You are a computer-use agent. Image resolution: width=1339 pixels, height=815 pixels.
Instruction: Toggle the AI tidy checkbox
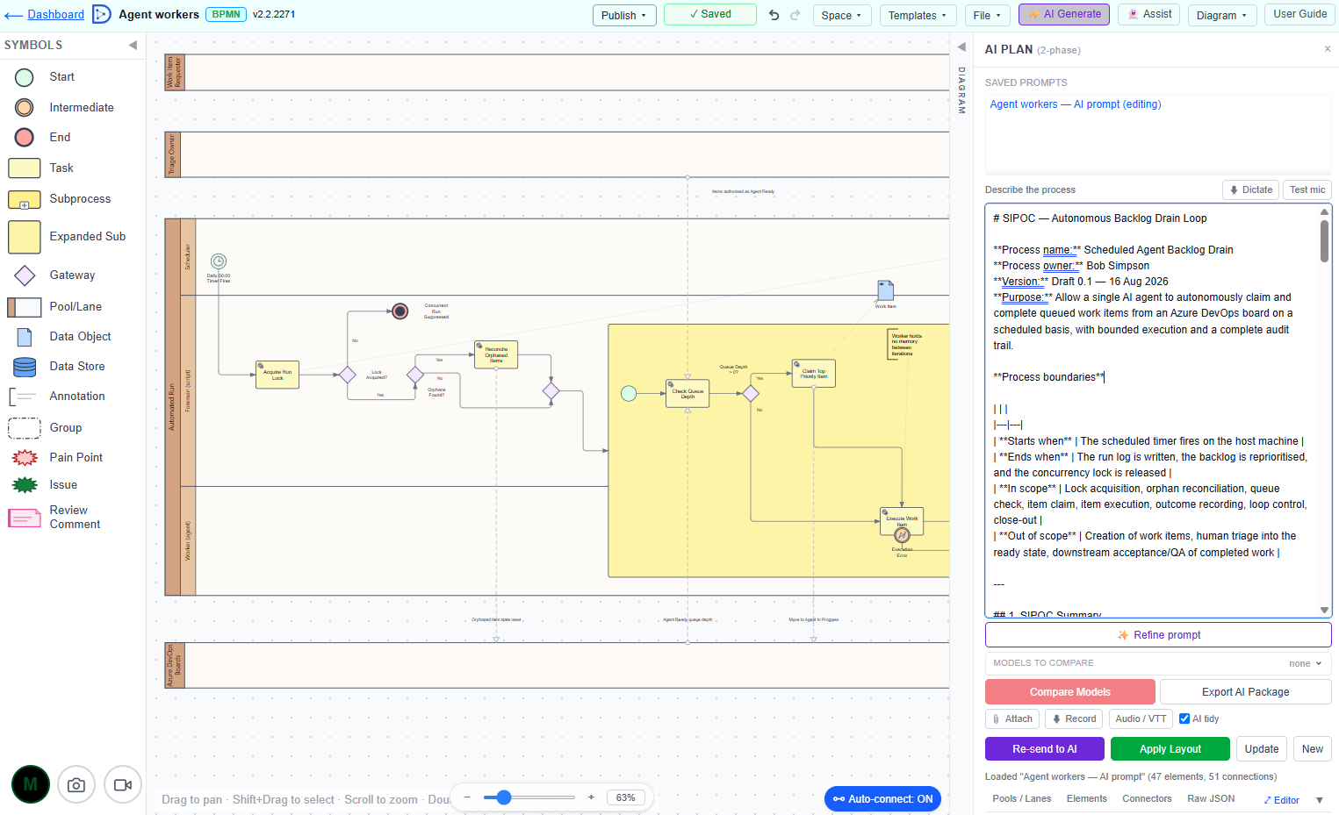1184,718
